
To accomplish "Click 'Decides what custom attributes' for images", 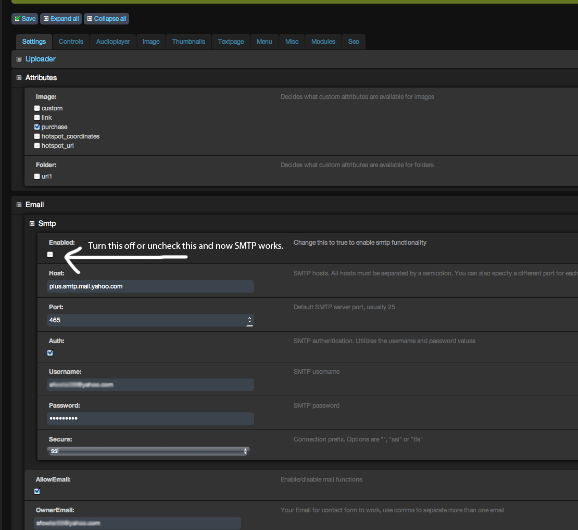I will (x=357, y=97).
